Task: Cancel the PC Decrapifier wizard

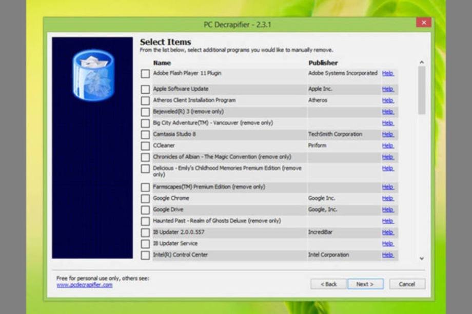Action: point(407,284)
